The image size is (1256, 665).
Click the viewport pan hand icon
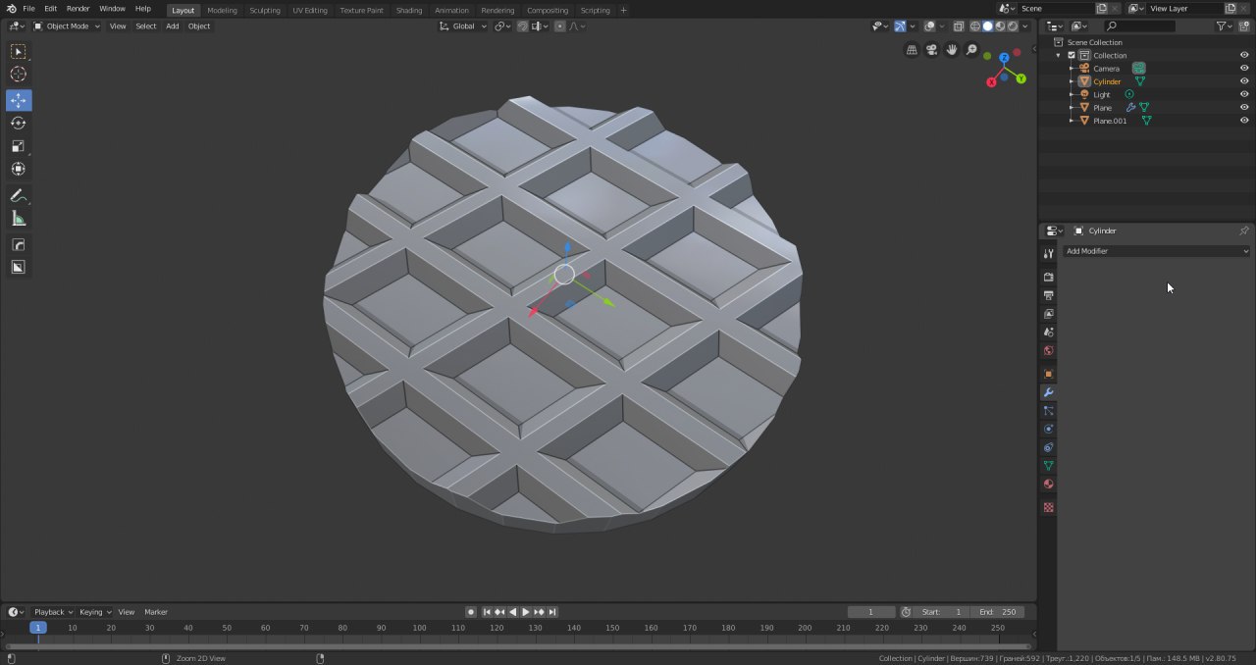[952, 50]
